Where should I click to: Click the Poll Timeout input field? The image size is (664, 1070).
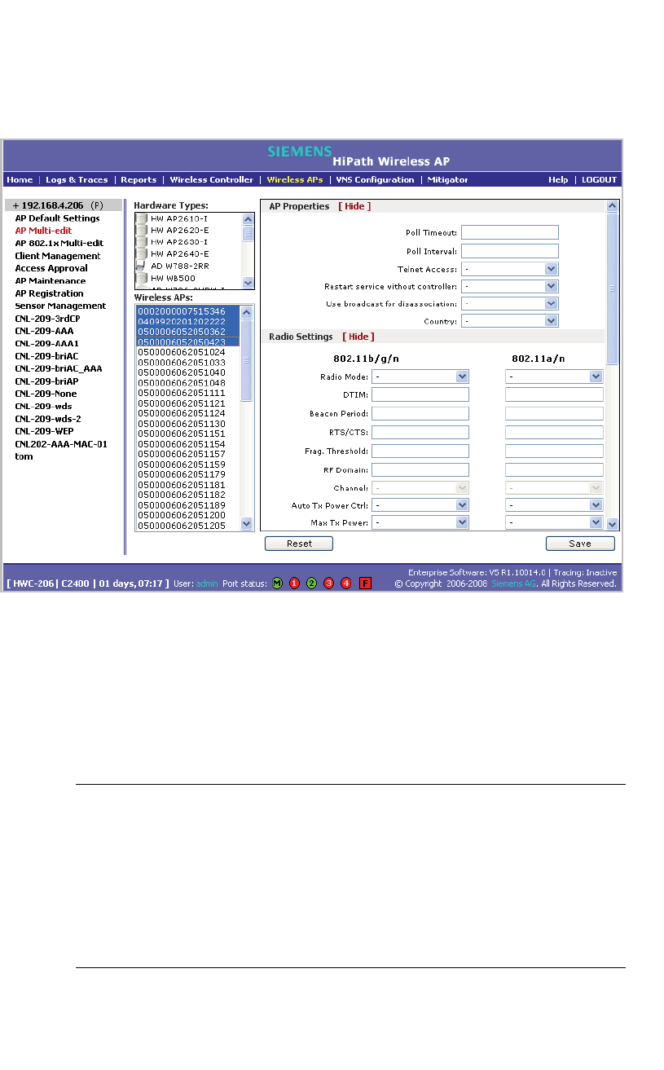[510, 233]
